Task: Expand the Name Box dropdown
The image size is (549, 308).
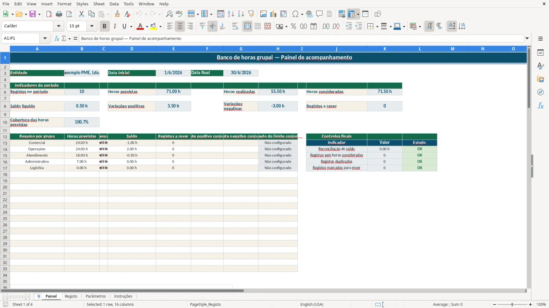Action: coord(45,38)
